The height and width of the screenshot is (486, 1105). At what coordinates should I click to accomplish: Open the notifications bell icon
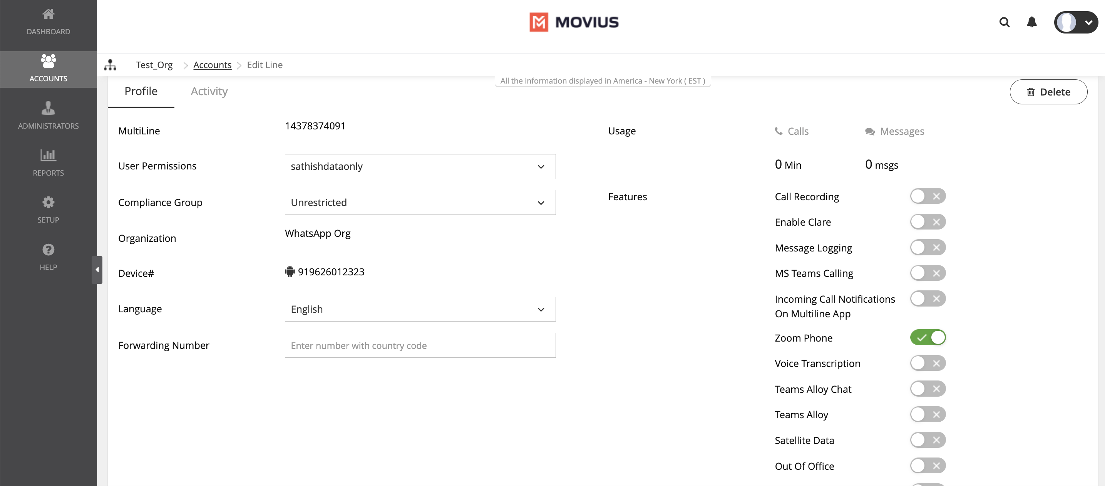[x=1031, y=22]
